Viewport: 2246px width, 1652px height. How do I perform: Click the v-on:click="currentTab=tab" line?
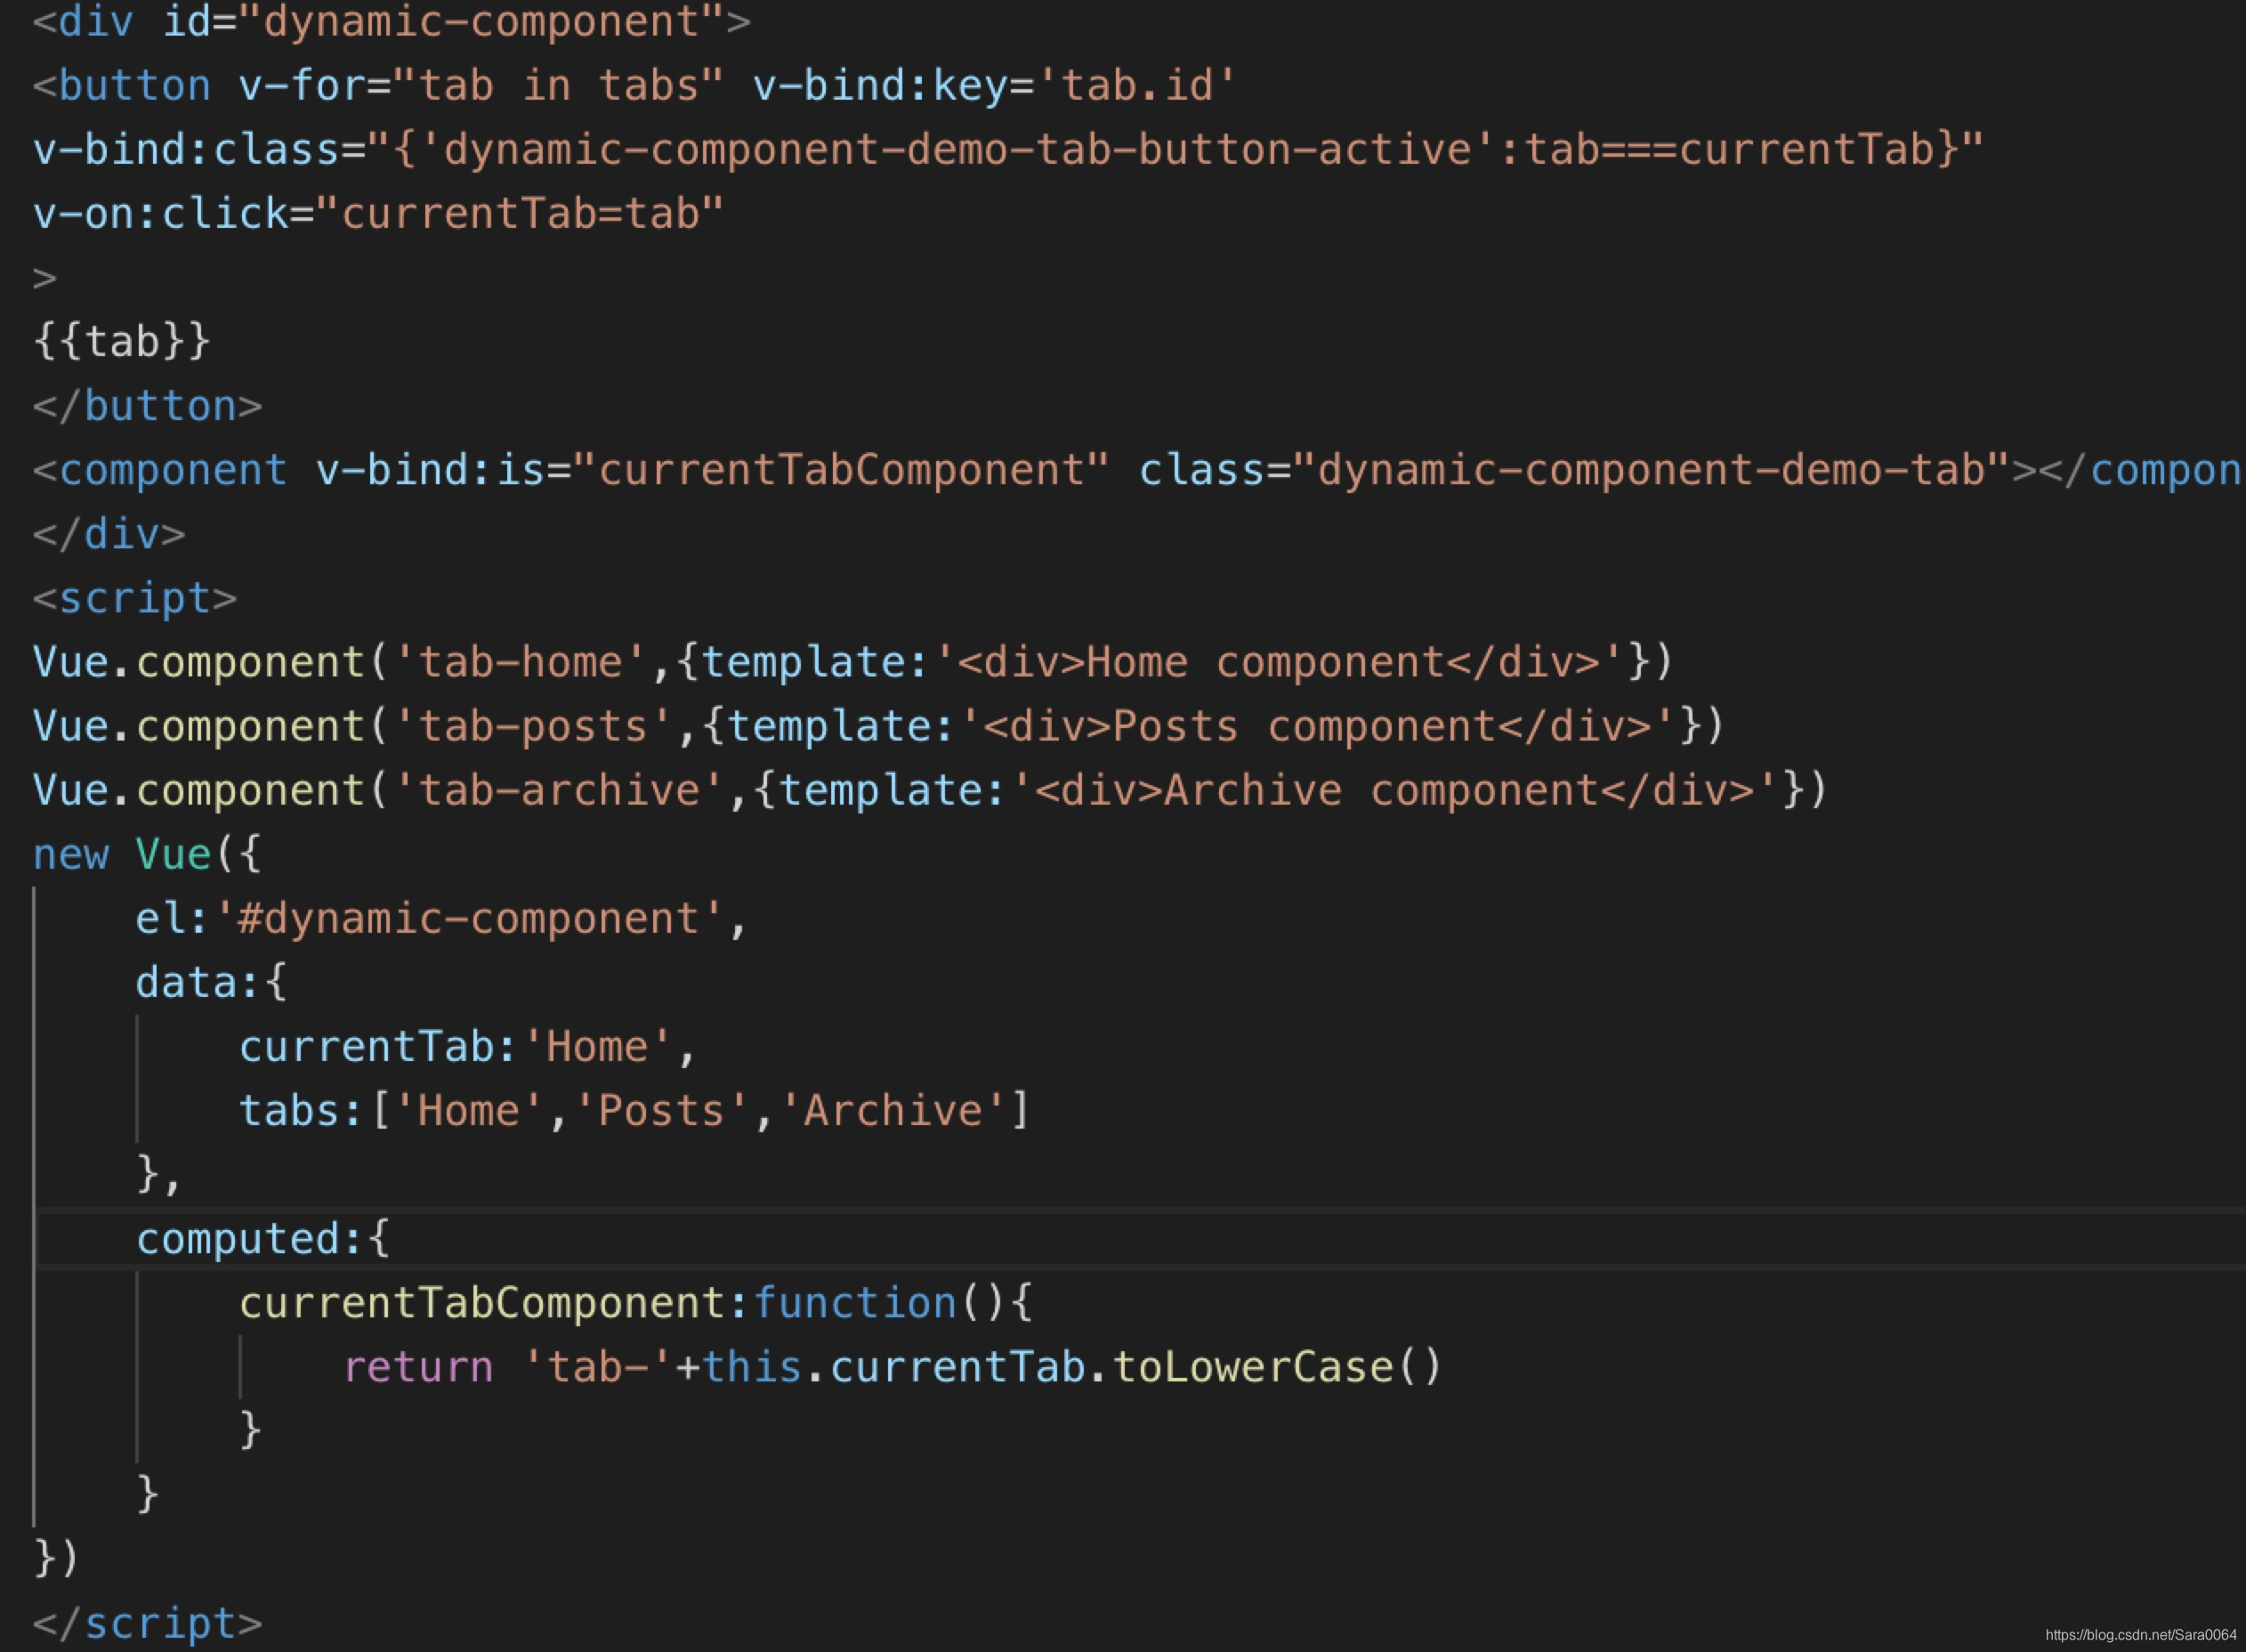[378, 214]
